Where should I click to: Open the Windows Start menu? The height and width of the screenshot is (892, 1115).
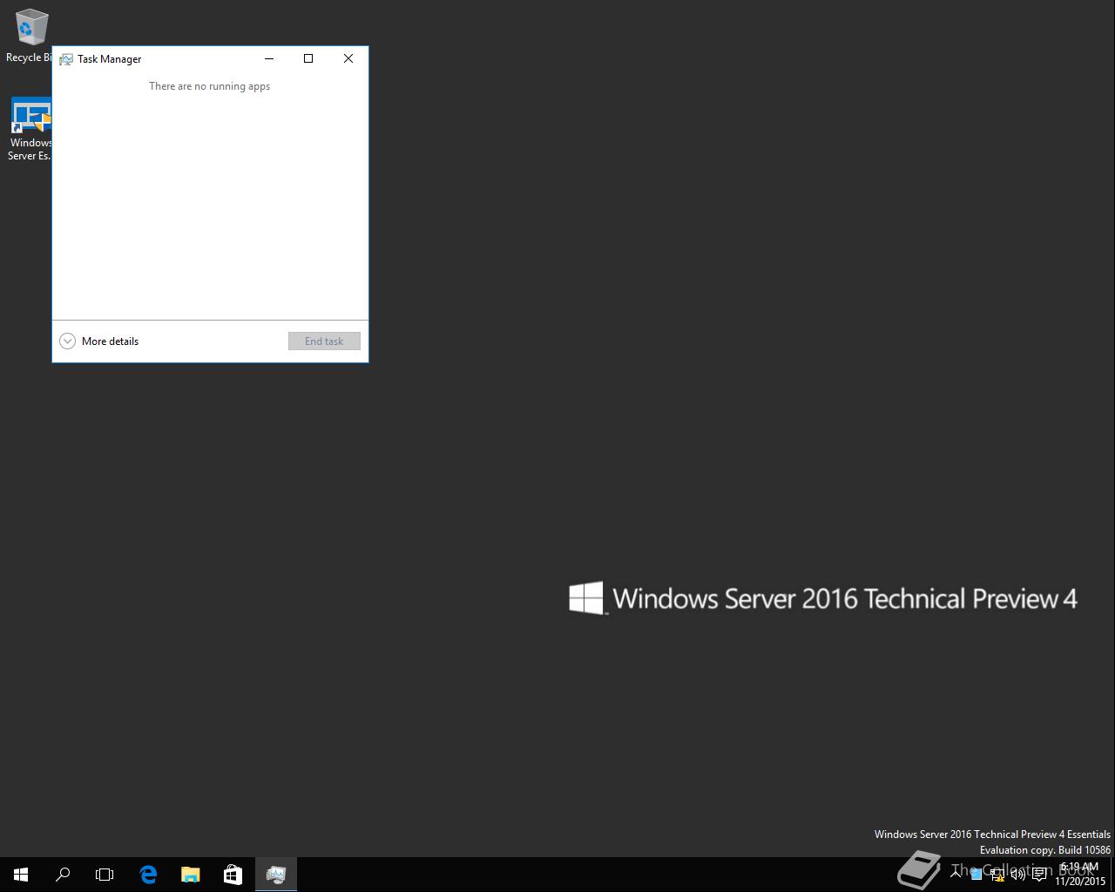pos(21,875)
